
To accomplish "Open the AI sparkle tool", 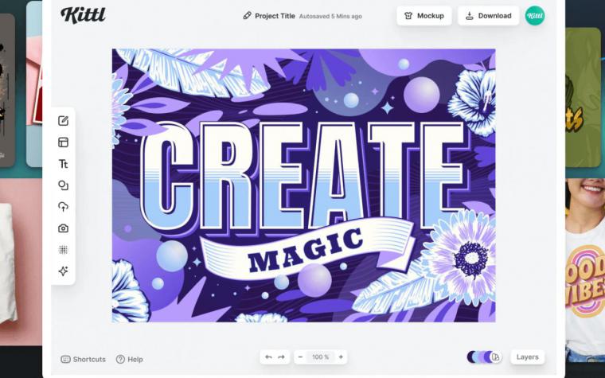I will click(x=63, y=271).
